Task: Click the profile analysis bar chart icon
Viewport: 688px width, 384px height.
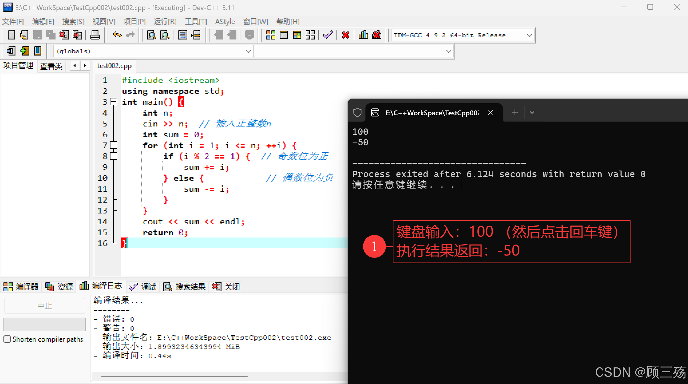Action: pos(363,35)
